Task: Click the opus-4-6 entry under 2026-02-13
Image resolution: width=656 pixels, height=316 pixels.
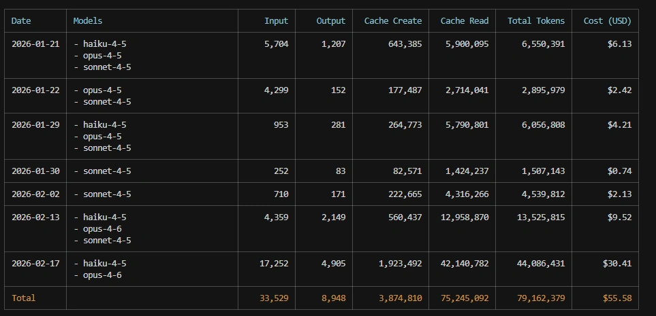Action: (102, 229)
